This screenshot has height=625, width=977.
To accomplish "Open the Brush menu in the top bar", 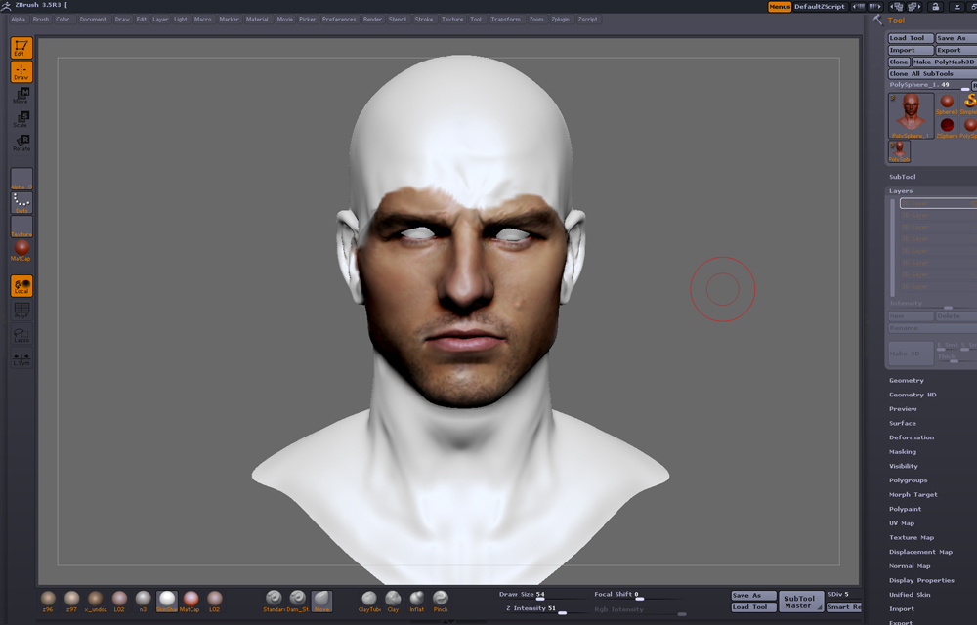I will [40, 19].
